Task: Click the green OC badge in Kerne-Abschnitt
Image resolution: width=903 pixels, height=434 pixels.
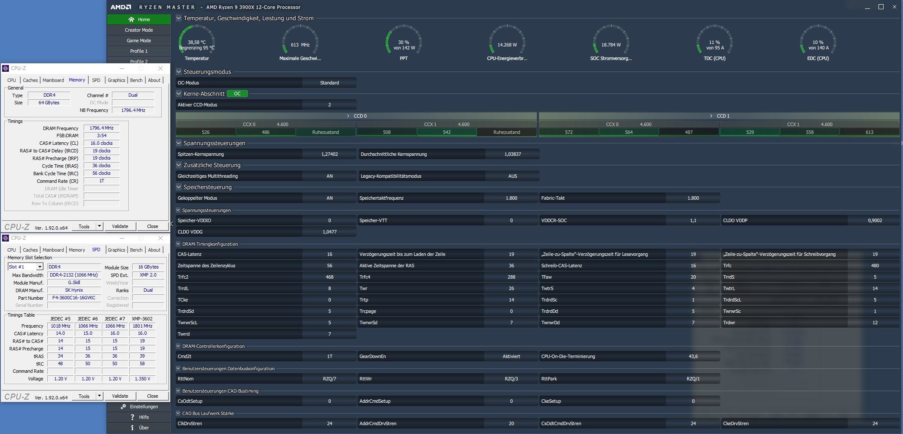Action: point(237,94)
